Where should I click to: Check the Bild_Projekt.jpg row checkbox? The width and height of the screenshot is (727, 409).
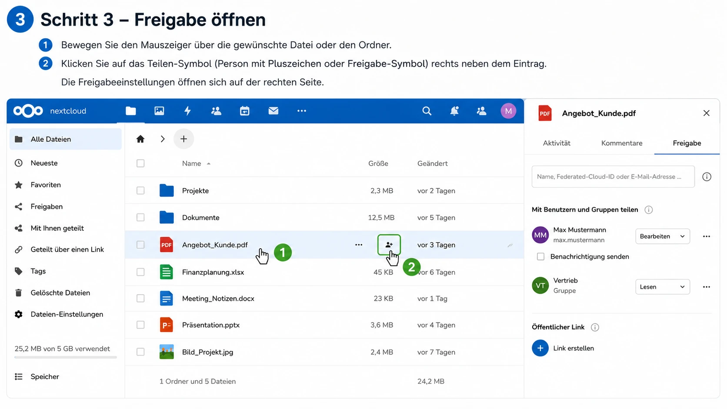pos(140,352)
